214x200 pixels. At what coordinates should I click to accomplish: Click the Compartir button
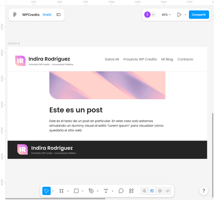tap(199, 15)
